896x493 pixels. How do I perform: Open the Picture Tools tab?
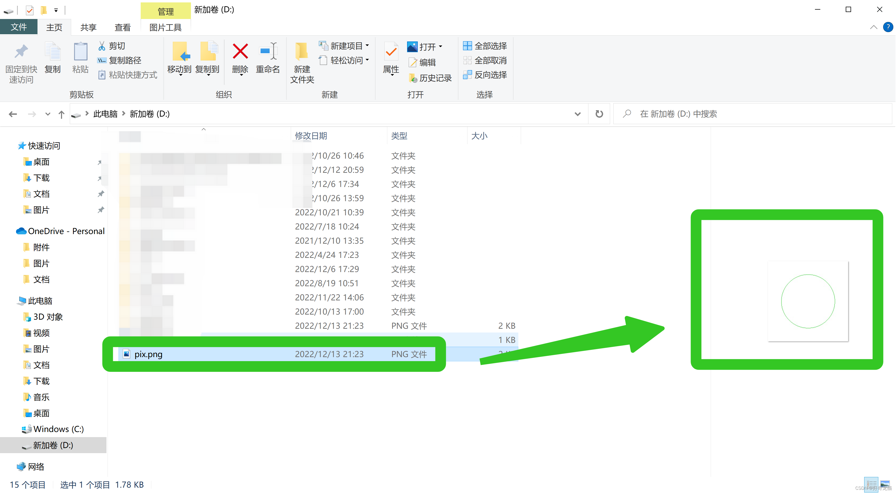165,27
